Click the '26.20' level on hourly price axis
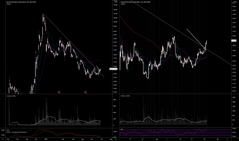 [234, 65]
